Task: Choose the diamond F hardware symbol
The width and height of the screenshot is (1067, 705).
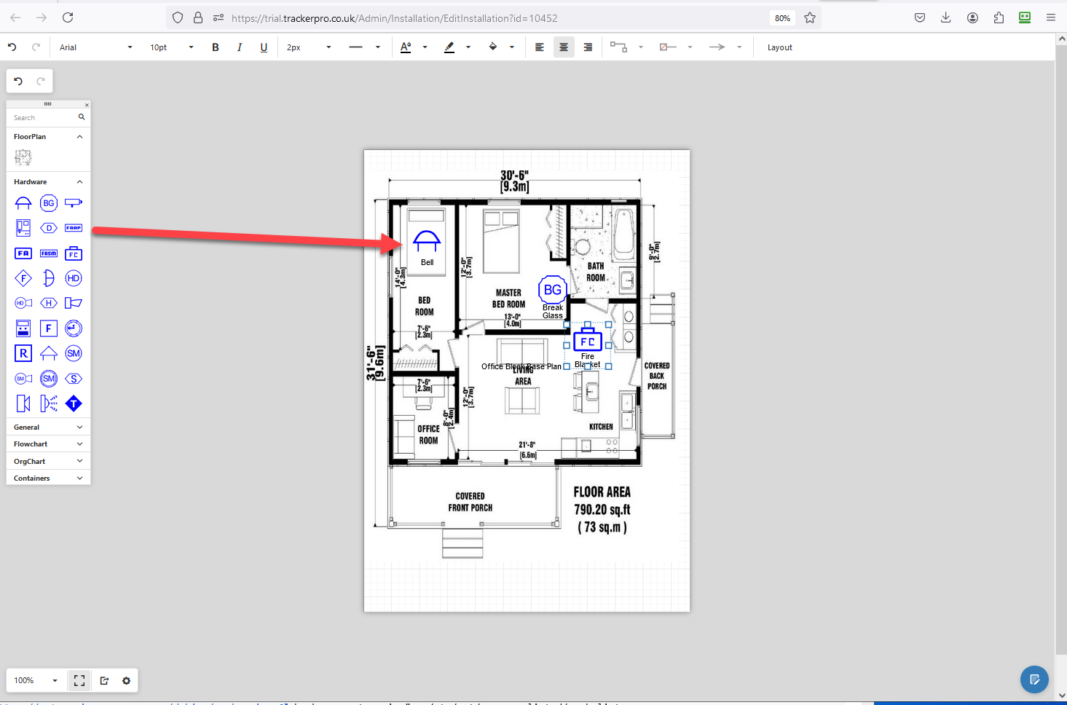Action: 23,278
